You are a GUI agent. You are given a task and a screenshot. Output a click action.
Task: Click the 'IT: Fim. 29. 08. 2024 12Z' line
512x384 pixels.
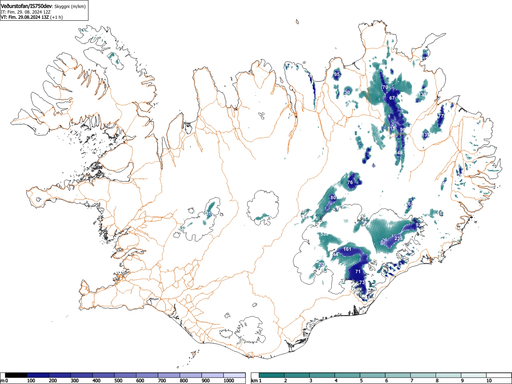pyautogui.click(x=26, y=12)
